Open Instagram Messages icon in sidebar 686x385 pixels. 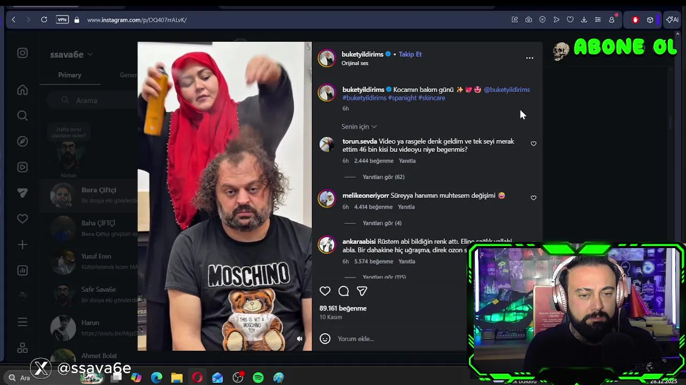pyautogui.click(x=23, y=193)
